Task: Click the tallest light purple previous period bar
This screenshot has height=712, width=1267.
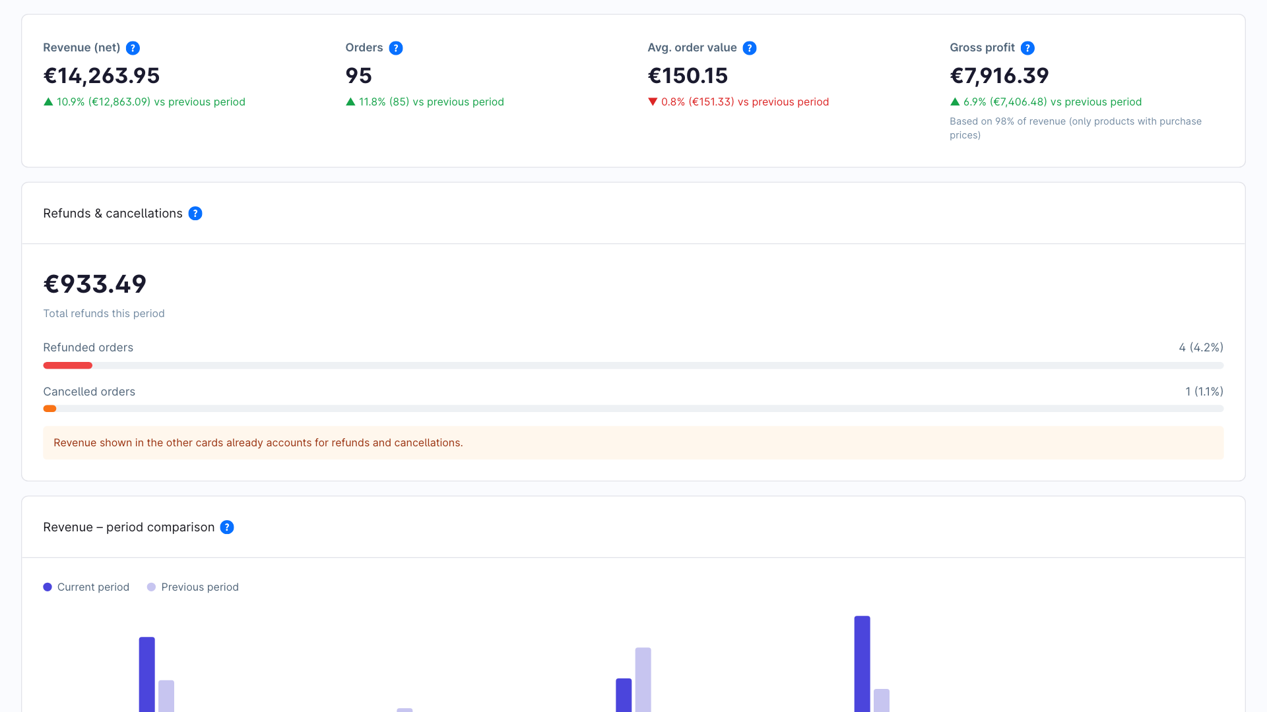Action: point(643,680)
